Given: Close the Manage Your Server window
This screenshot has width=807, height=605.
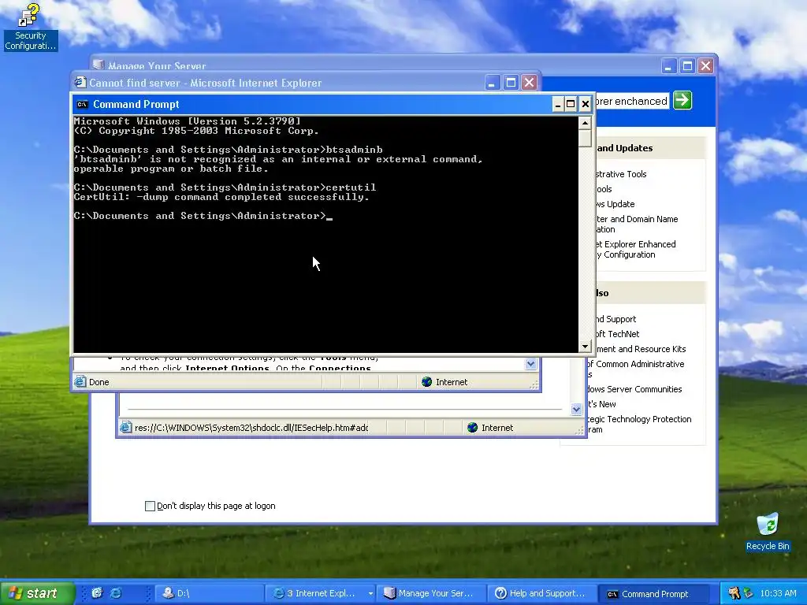Looking at the screenshot, I should (x=705, y=66).
